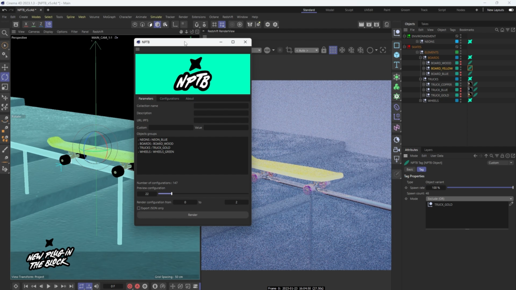Switch to the Takes tab
The height and width of the screenshot is (290, 516).
tap(425, 24)
